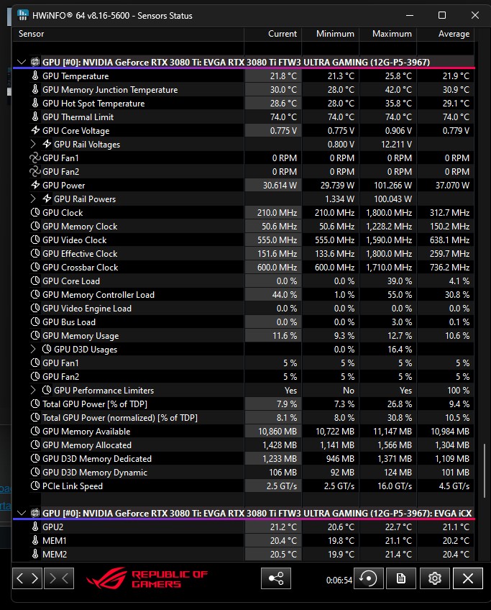Screen dimensions: 491x610
Task: Expand GPU Rail Powers
Action: [34, 199]
